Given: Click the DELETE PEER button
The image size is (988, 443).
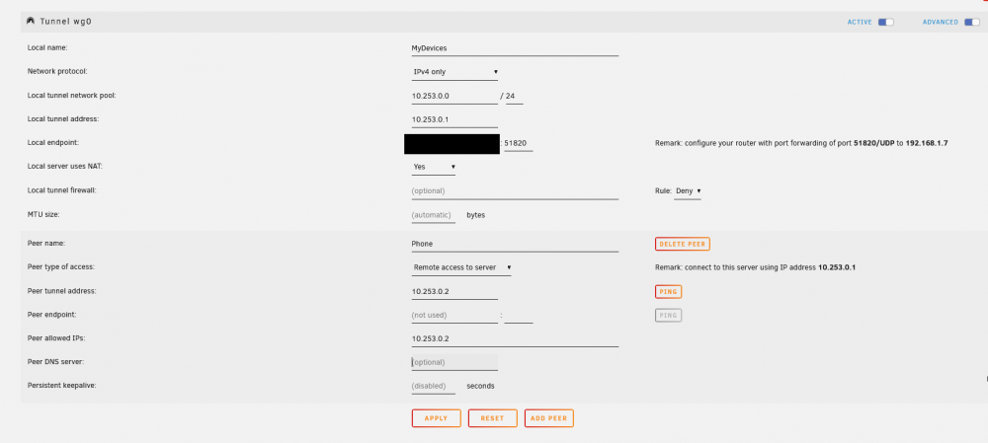Looking at the screenshot, I should point(683,244).
